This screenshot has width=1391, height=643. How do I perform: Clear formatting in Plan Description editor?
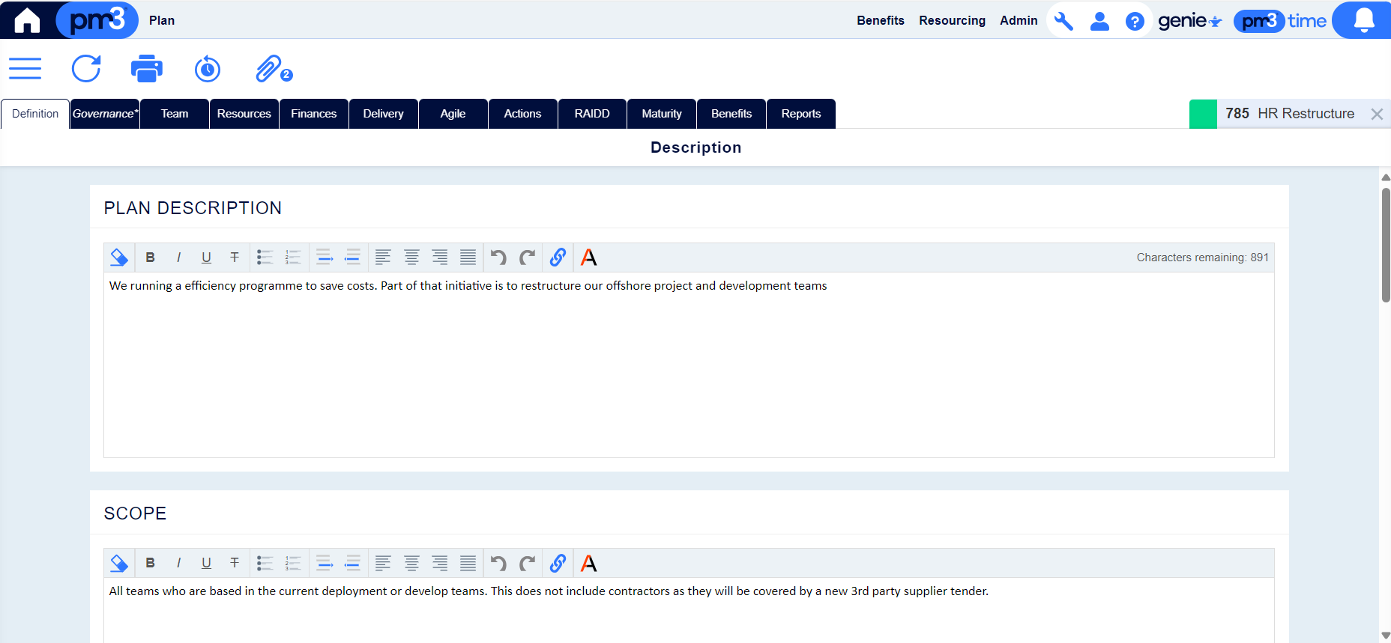click(x=119, y=257)
